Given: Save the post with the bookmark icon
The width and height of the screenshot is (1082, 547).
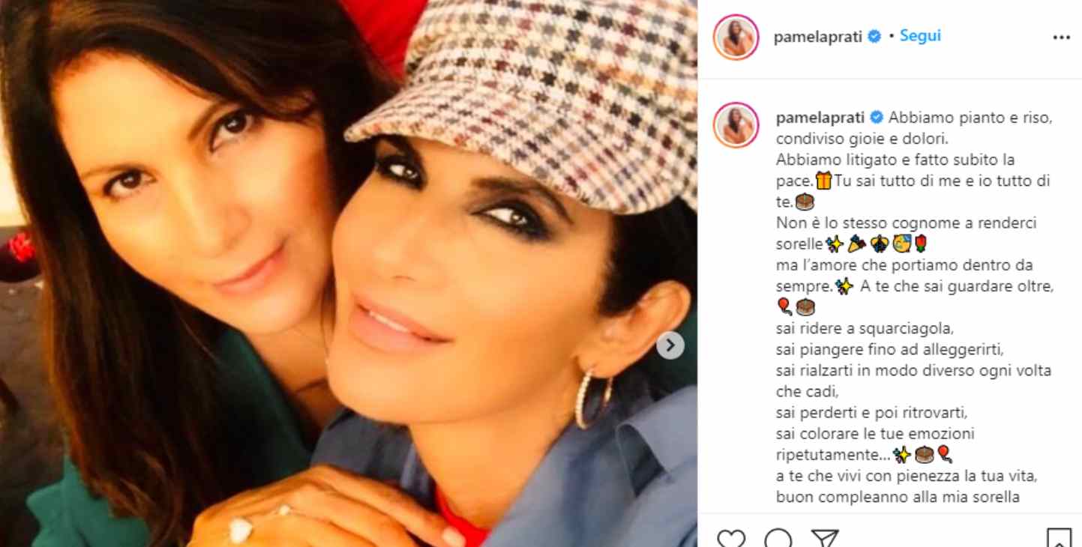Looking at the screenshot, I should pyautogui.click(x=1059, y=539).
